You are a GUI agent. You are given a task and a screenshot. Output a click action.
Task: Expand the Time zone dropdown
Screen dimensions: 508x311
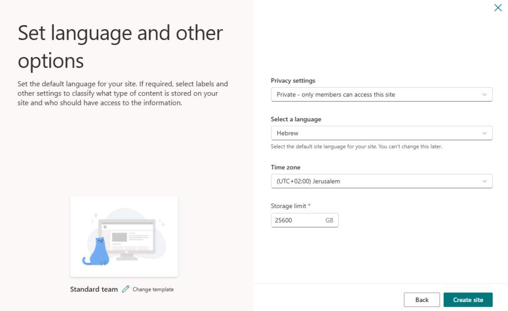tap(381, 181)
